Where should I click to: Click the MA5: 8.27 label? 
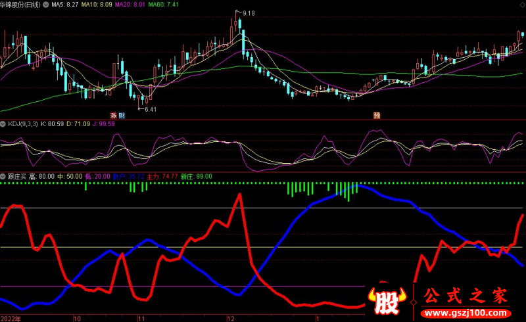(x=64, y=5)
